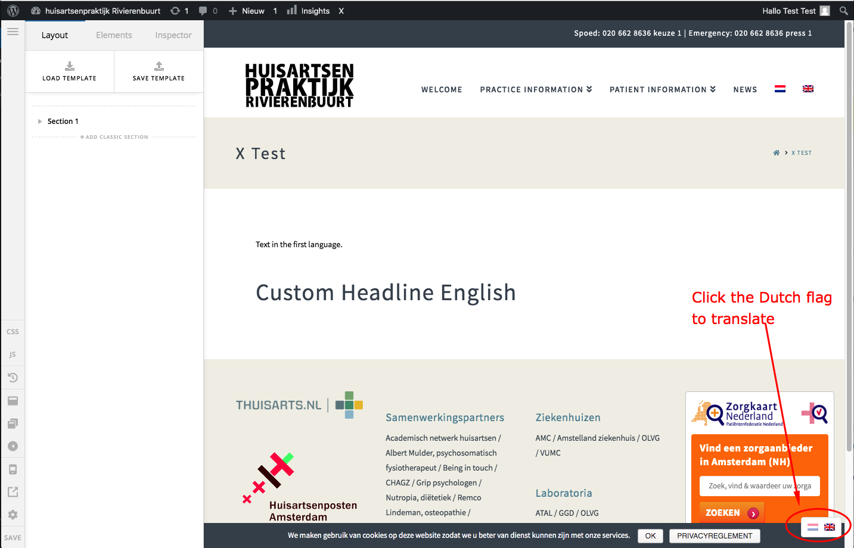Expand the Section 1 tree item
854x548 pixels.
40,122
